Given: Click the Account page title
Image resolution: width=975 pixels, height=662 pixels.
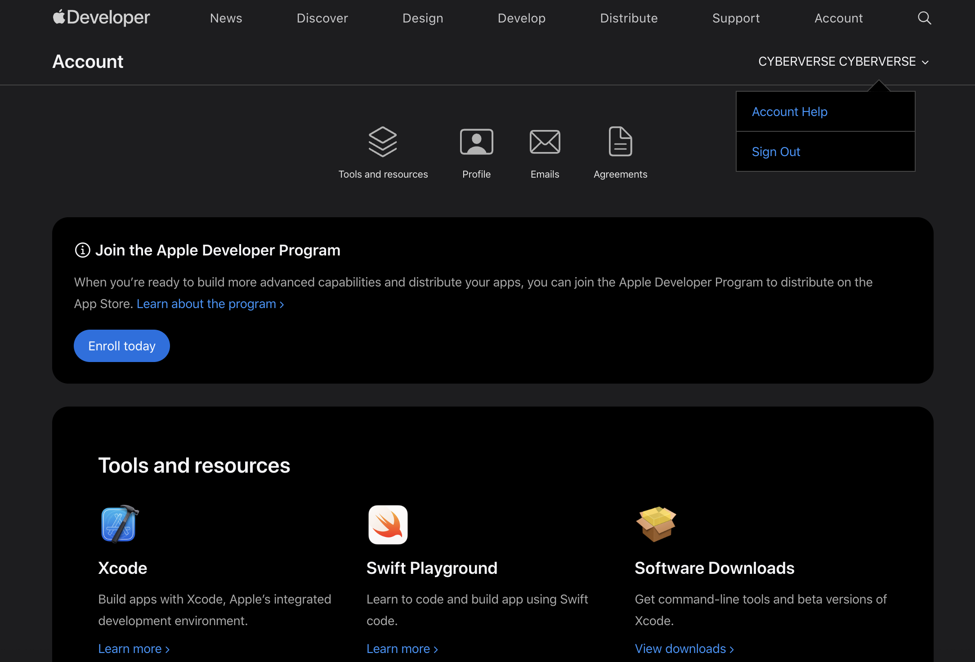Looking at the screenshot, I should click(88, 62).
